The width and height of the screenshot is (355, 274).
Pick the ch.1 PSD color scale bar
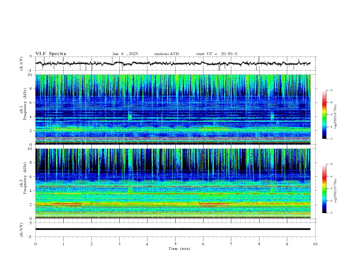pyautogui.click(x=324, y=115)
